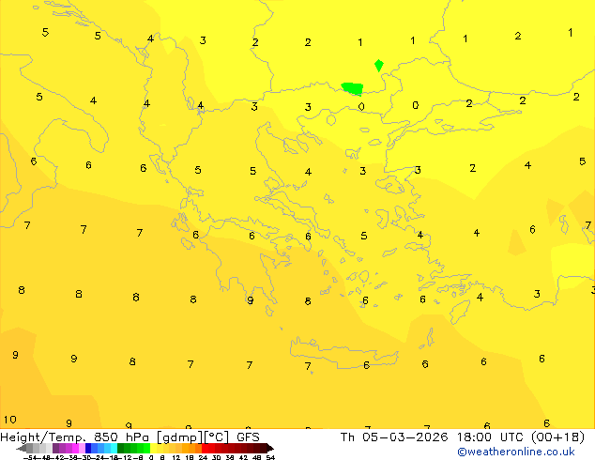This screenshot has width=595, height=460.
Task: Click the small green diamond patch
Action: pos(379,66)
